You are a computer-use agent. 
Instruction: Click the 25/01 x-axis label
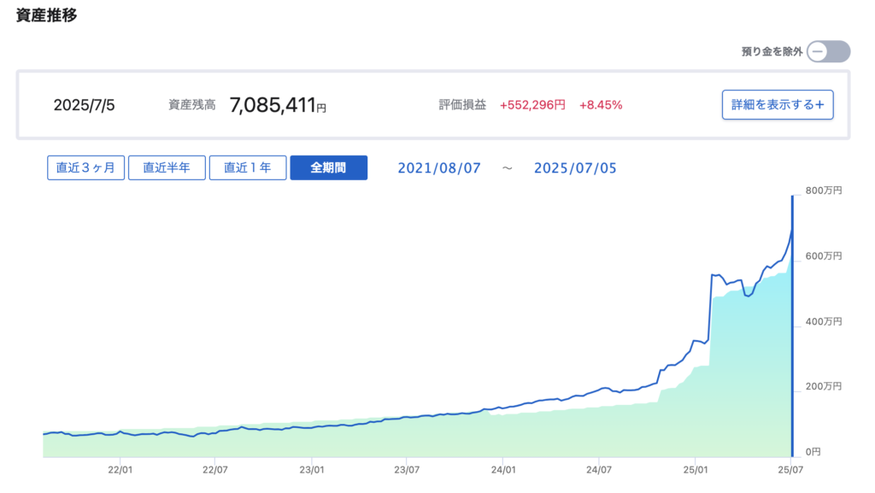click(x=696, y=469)
